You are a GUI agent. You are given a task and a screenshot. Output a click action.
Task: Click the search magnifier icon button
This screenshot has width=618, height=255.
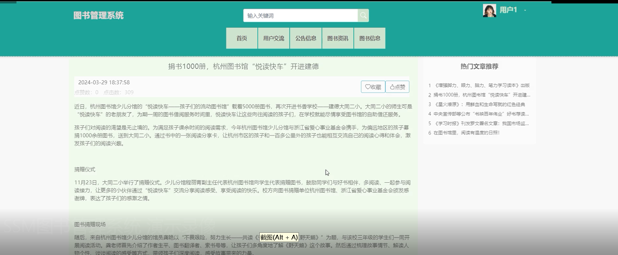(363, 15)
